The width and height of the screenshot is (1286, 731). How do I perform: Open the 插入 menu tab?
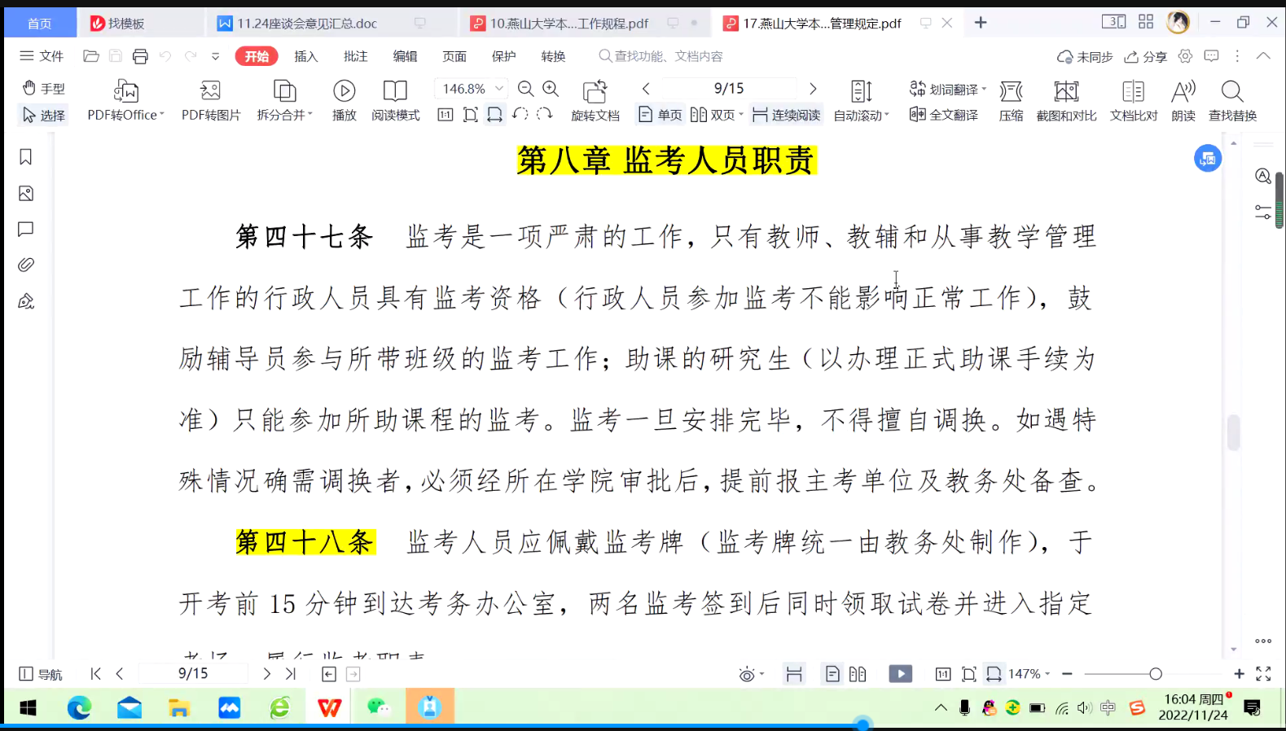click(305, 56)
